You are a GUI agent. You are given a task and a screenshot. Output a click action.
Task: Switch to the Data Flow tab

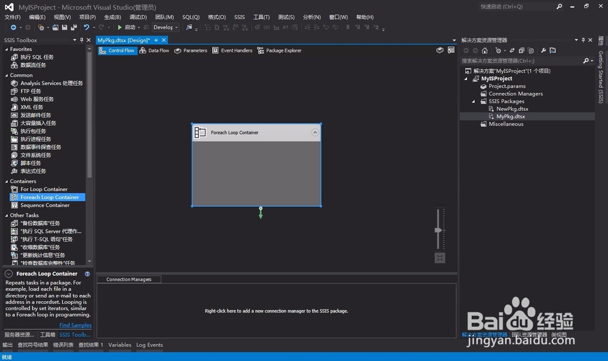click(154, 50)
